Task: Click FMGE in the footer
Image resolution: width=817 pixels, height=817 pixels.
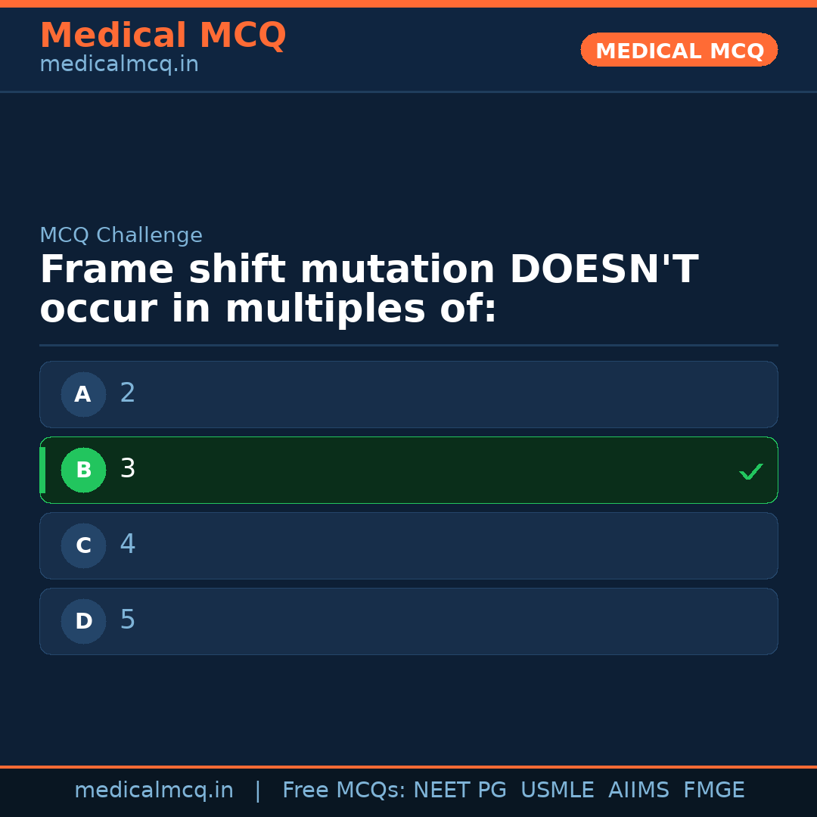Action: click(713, 791)
